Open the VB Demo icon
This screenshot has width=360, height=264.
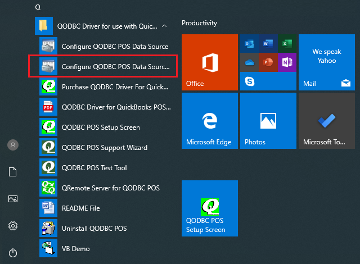click(x=48, y=248)
